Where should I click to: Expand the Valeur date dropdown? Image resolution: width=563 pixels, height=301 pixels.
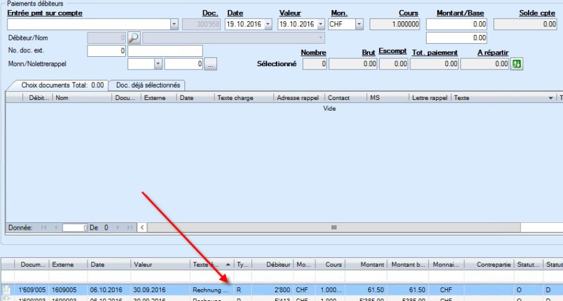(x=319, y=24)
